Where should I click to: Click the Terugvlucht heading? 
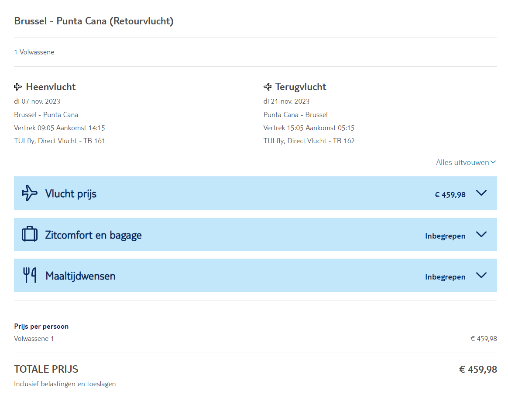301,87
